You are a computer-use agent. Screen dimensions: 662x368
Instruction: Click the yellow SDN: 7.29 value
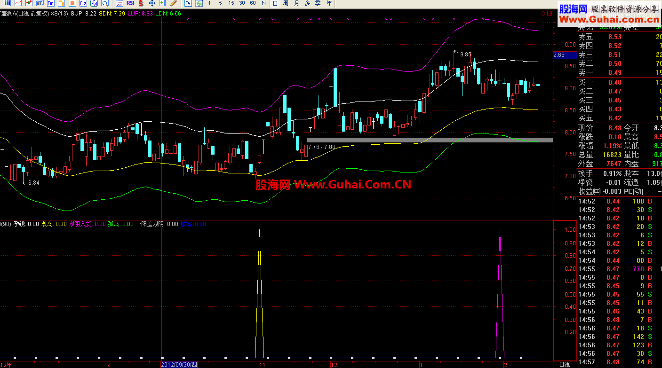(112, 14)
